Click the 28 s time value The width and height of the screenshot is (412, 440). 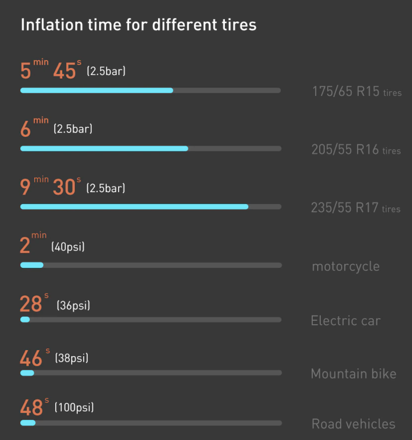34,303
